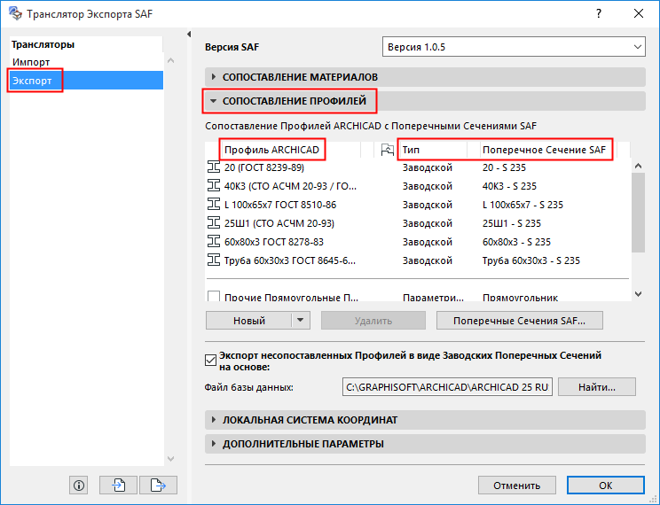Click Параметри... type cell
Viewport: 660px width, 505px height.
pyautogui.click(x=433, y=297)
